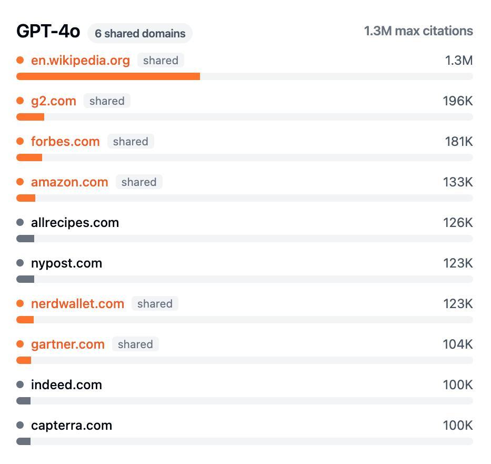The image size is (491, 464).
Task: Click the orange dot beside en.wikipedia.org
Action: click(x=20, y=61)
